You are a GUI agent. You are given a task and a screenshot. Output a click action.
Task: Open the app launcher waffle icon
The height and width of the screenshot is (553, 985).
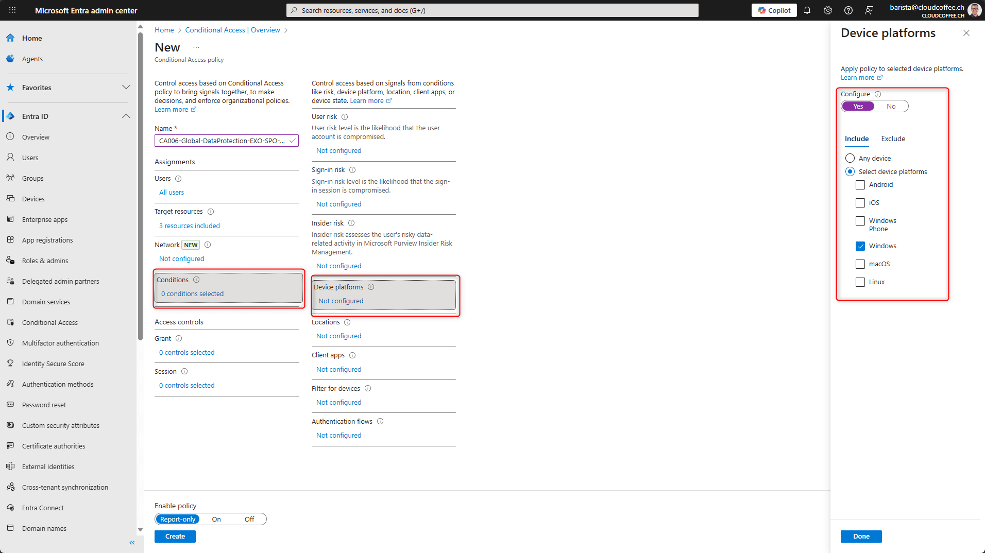pos(12,10)
